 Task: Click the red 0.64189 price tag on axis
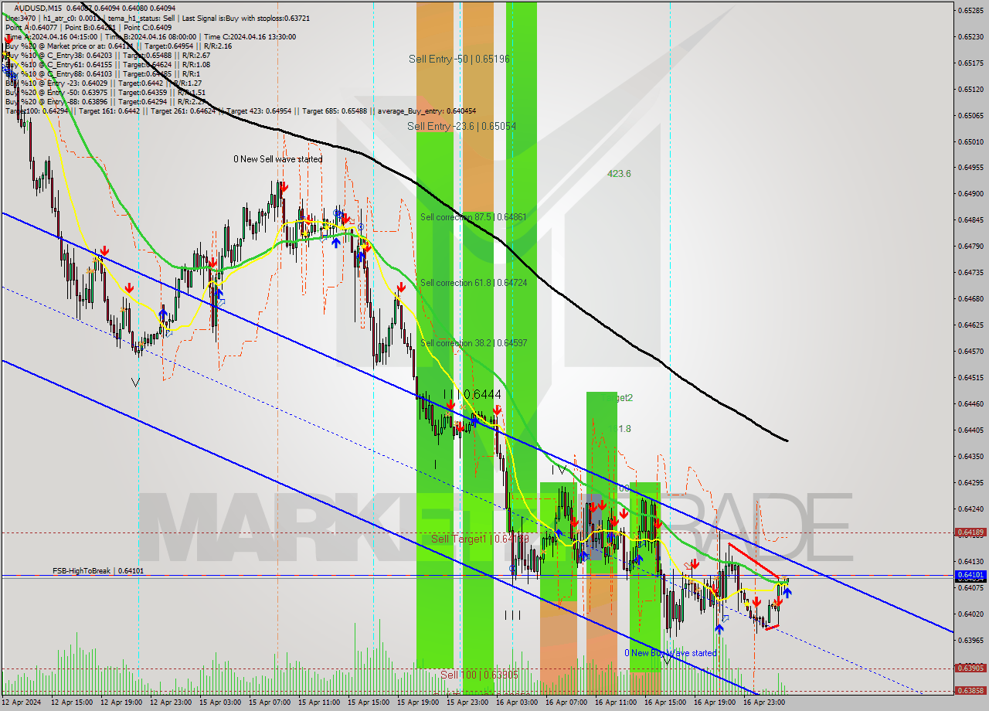pos(971,532)
